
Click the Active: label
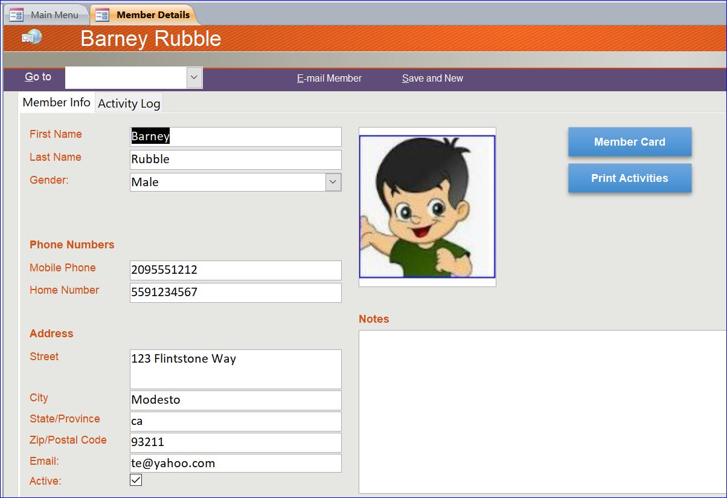pos(45,481)
